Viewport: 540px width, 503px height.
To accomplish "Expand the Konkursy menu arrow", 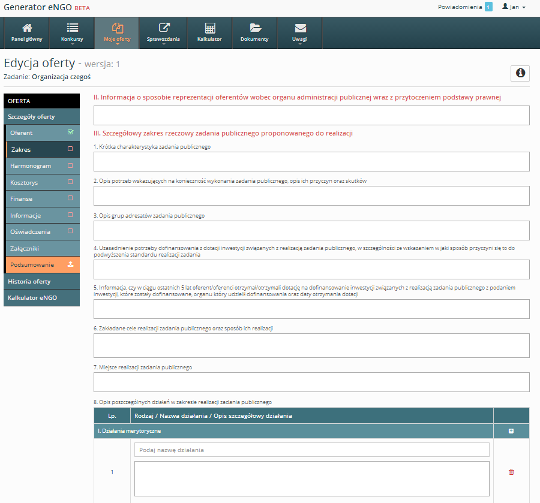I will coord(73,44).
